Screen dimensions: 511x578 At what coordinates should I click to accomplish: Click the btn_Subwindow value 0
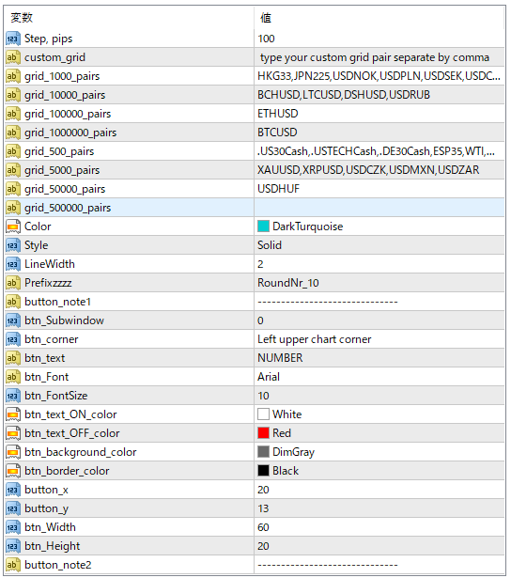point(260,320)
